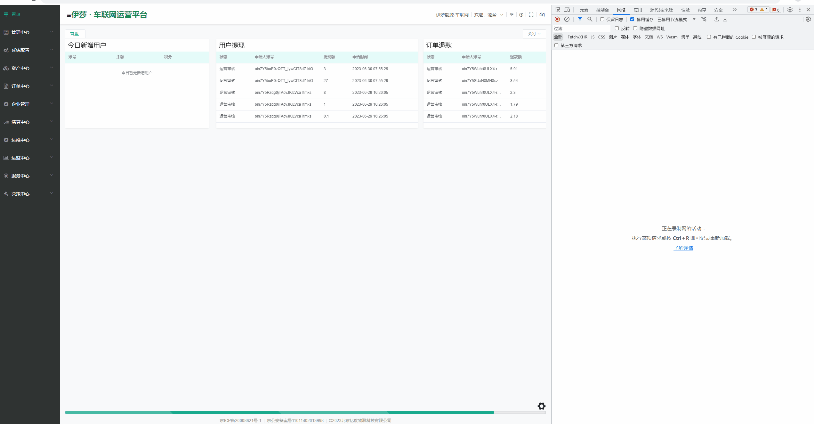Enter fullscreen via header expand icon

click(531, 15)
